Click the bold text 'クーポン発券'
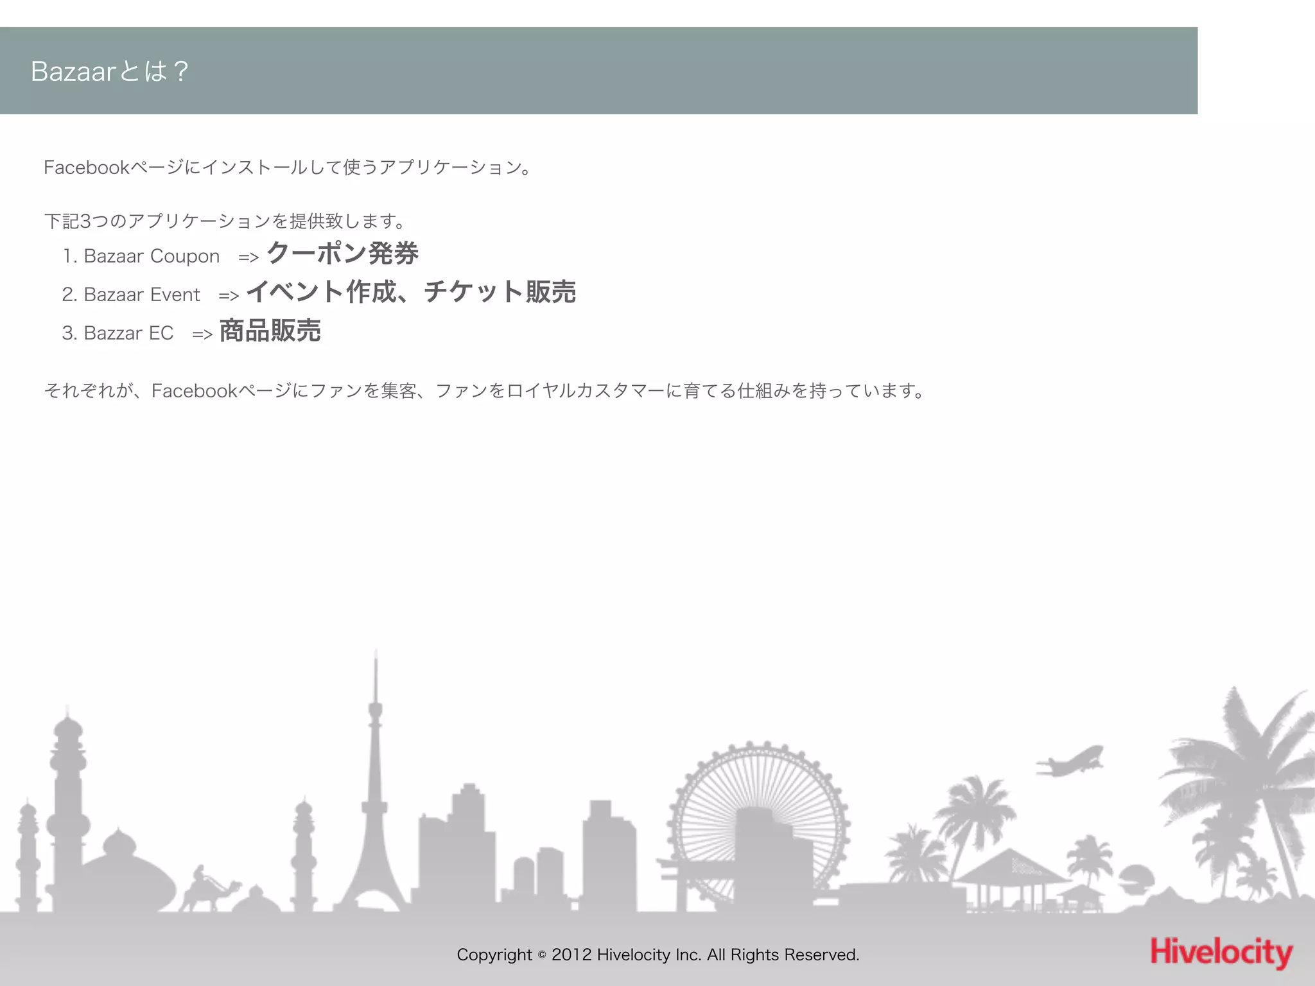This screenshot has width=1315, height=986. pos(342,253)
